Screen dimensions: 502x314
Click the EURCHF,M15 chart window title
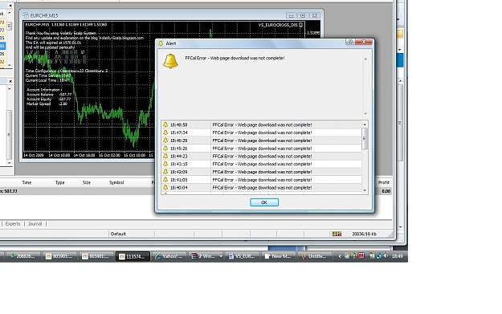tap(44, 16)
